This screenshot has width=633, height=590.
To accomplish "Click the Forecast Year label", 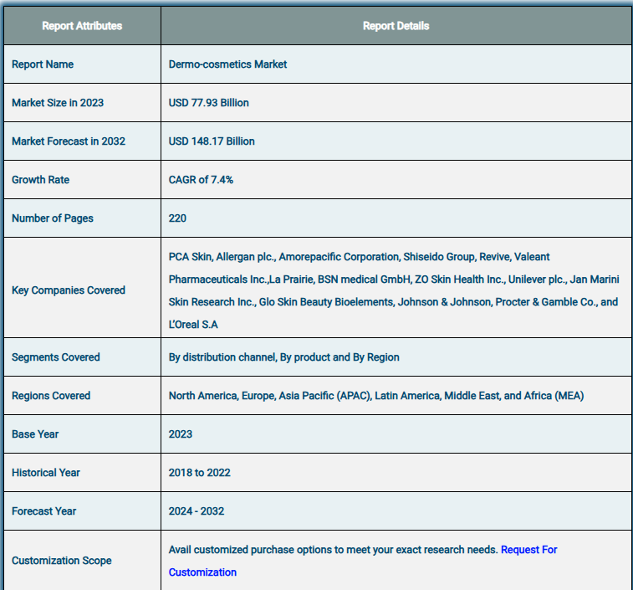I will (44, 511).
